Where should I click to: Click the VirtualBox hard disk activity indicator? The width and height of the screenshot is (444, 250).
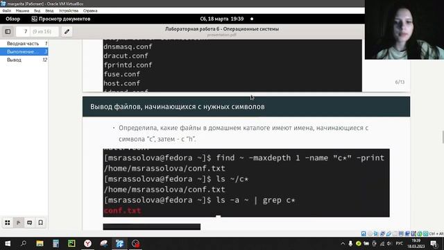point(364,233)
